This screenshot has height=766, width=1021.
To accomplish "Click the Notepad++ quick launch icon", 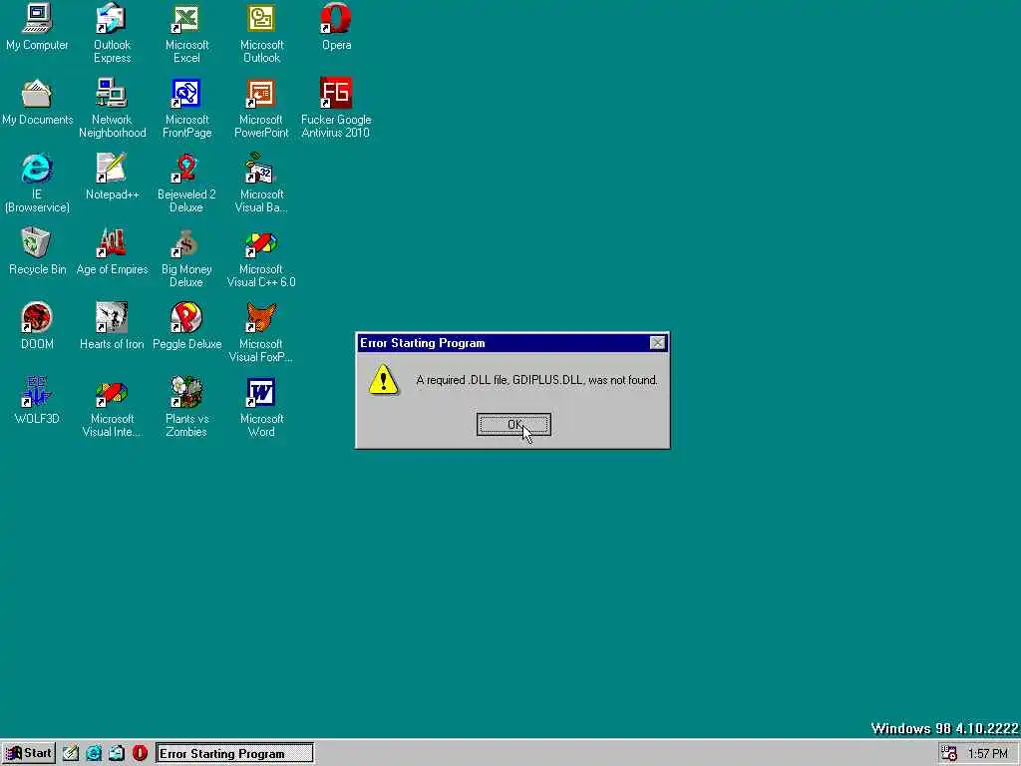I will [71, 753].
